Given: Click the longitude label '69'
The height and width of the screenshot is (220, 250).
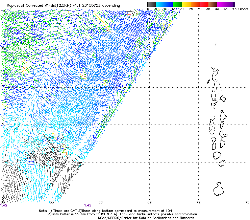Looking at the screenshot, I should coord(149,202).
